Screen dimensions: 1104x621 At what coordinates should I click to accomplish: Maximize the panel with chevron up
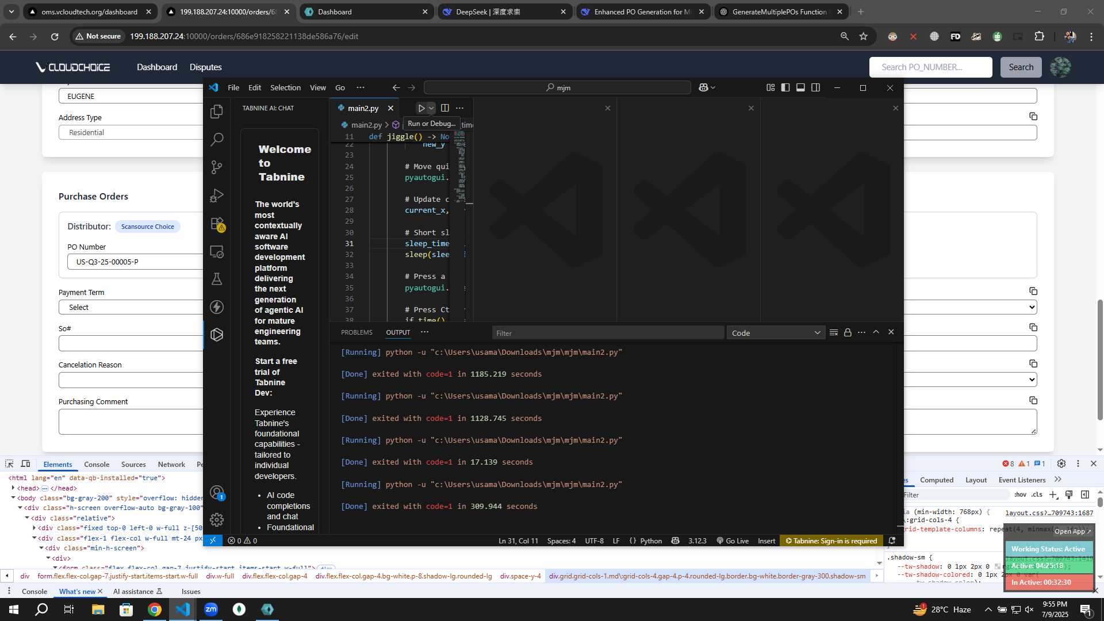point(876,332)
